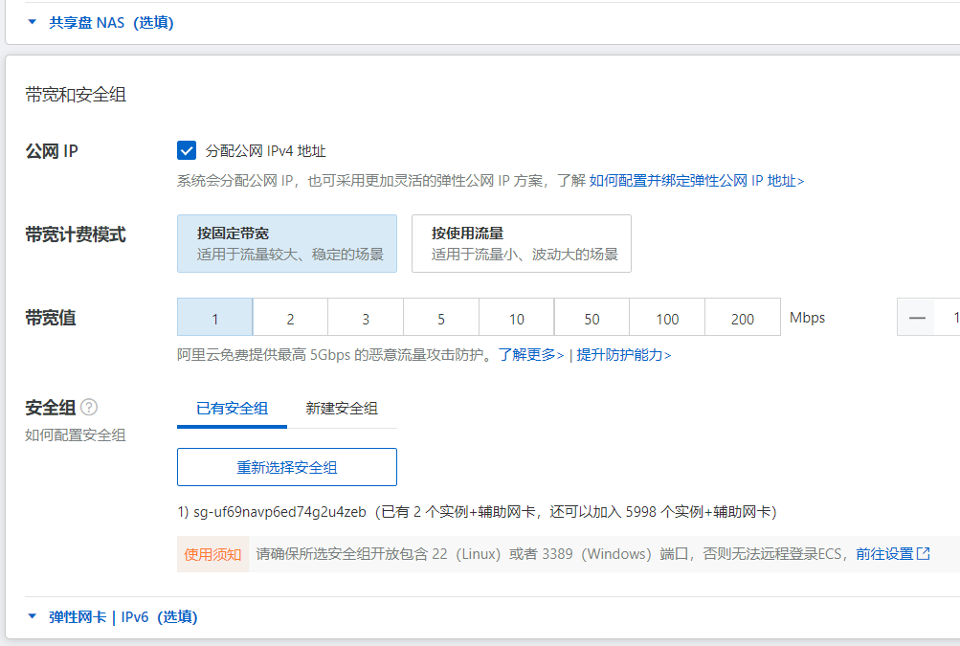Image resolution: width=960 pixels, height=646 pixels.
Task: Click the security group help question-mark icon
Action: 89,408
